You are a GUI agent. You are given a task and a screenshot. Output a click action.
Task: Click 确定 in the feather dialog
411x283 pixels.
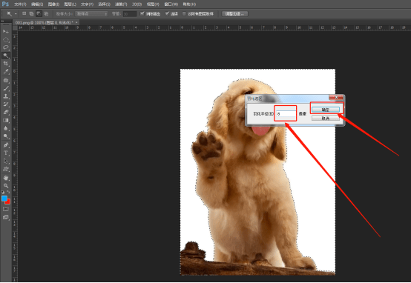(x=326, y=110)
